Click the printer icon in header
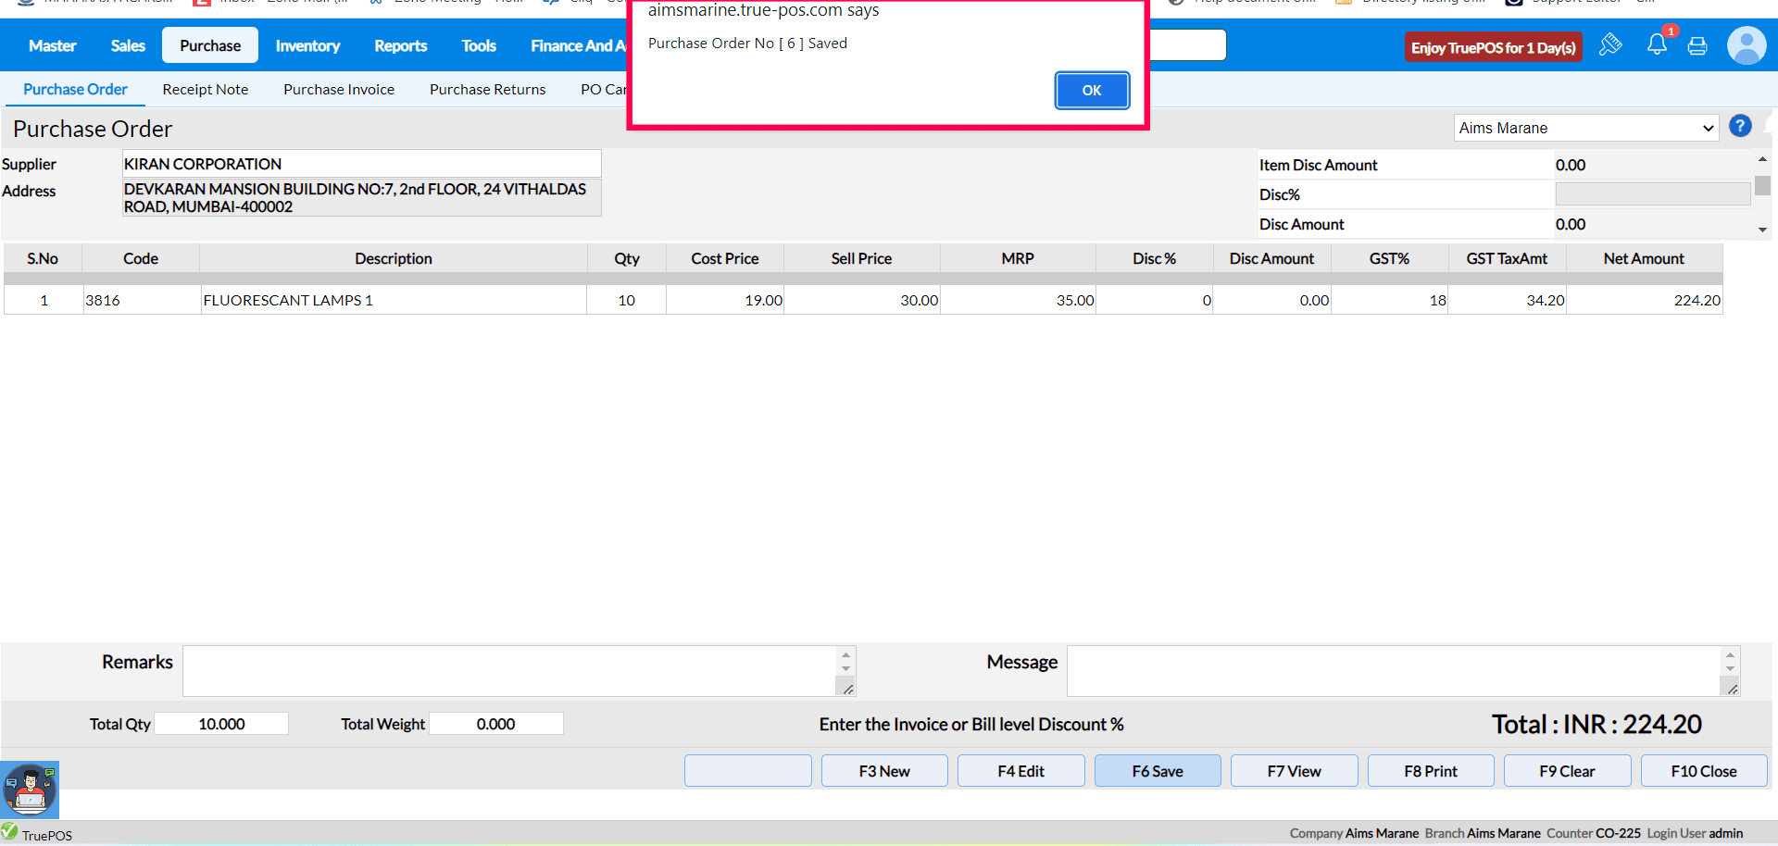Screen dimensions: 1778x846 1697,45
